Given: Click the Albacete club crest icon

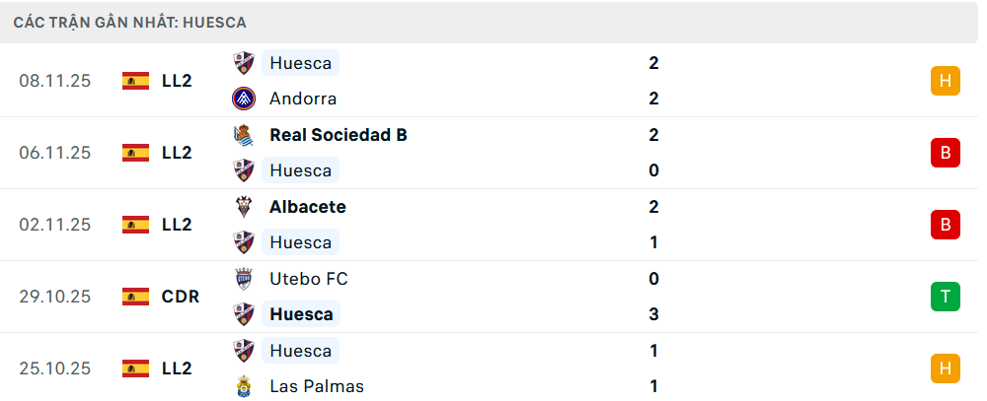Looking at the screenshot, I should point(244,207).
